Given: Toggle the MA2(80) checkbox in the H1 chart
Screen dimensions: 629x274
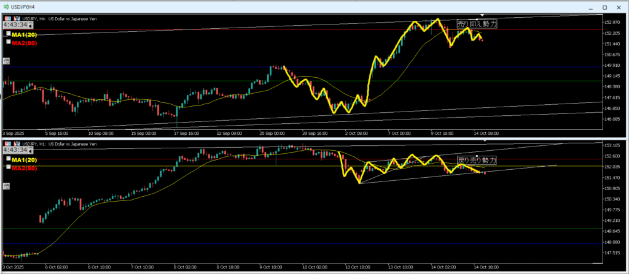Looking at the screenshot, I should tap(7, 167).
